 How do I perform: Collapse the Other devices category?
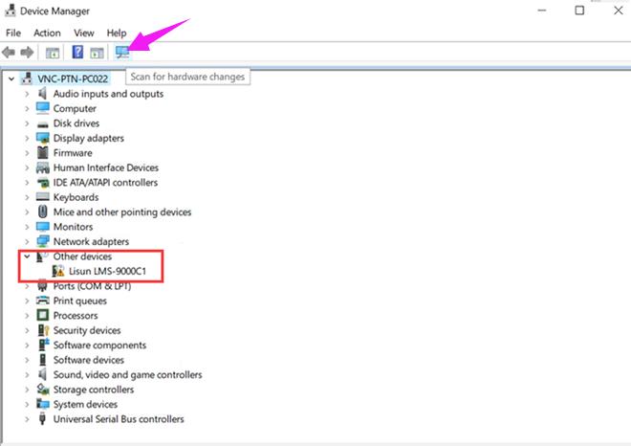pos(27,256)
